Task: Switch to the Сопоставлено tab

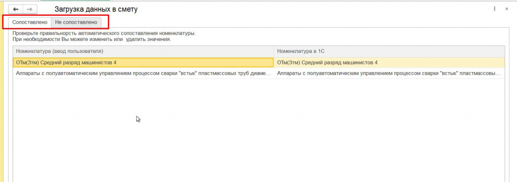Action: (30, 22)
